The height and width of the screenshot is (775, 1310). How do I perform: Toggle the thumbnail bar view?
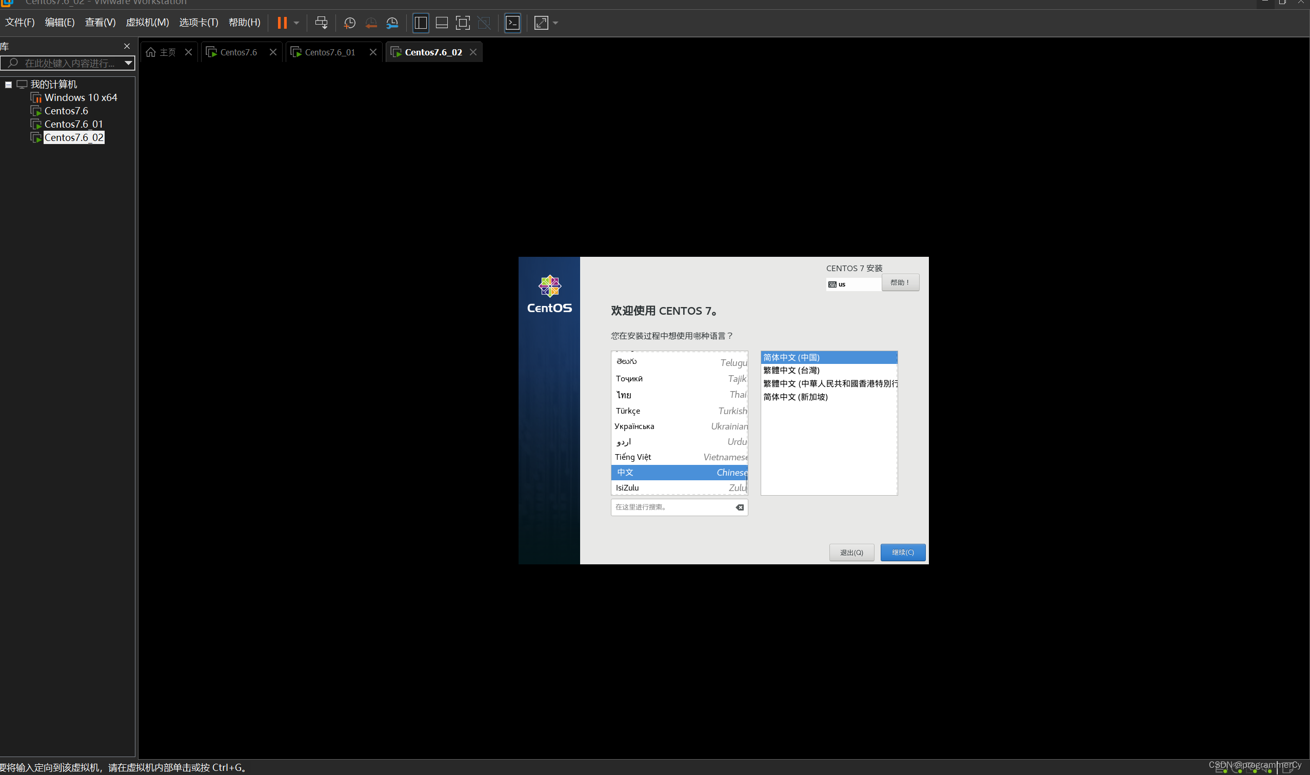point(442,23)
